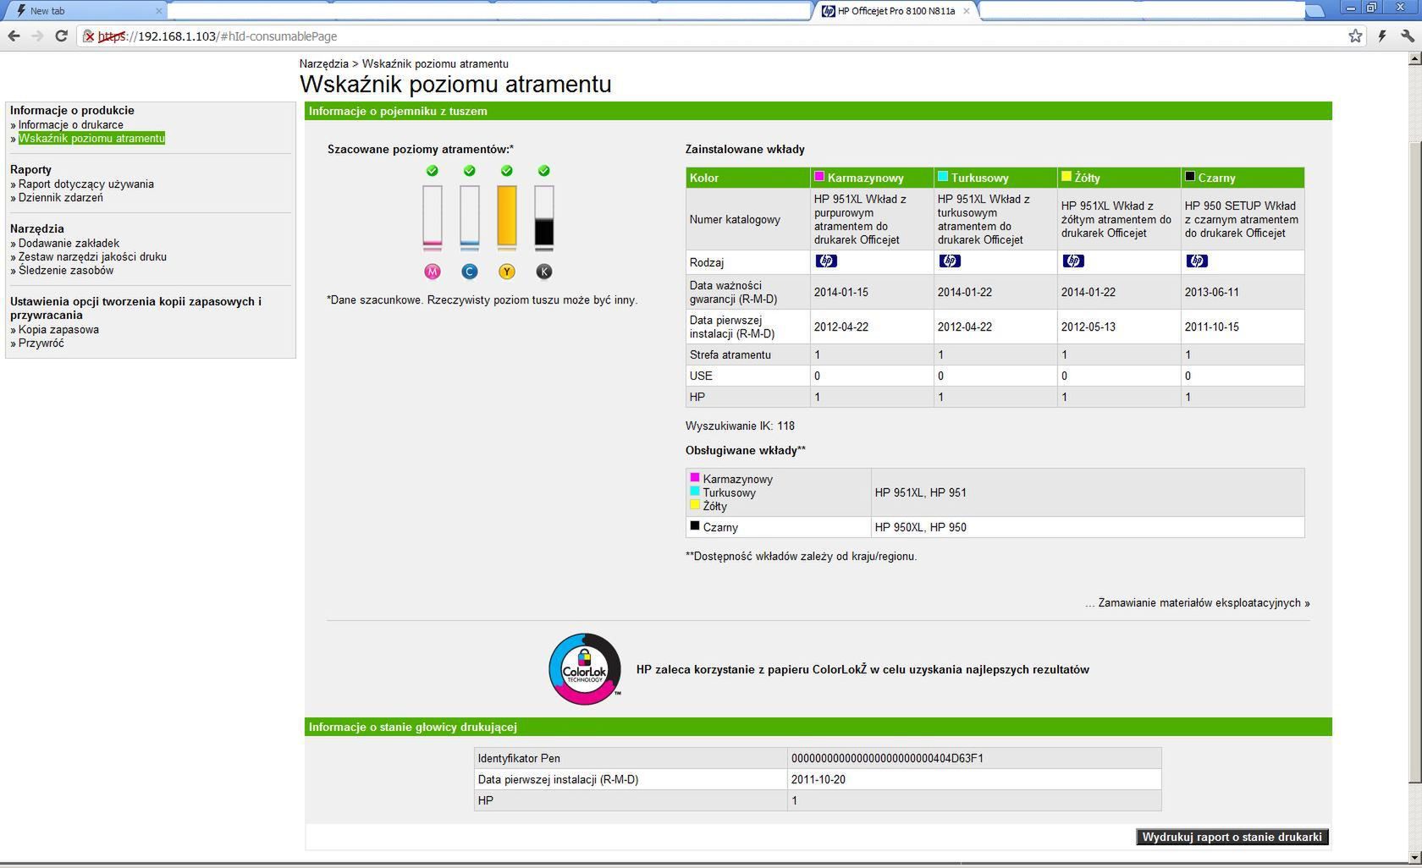Image resolution: width=1422 pixels, height=868 pixels.
Task: Click the cyan C ink circle
Action: tap(470, 272)
